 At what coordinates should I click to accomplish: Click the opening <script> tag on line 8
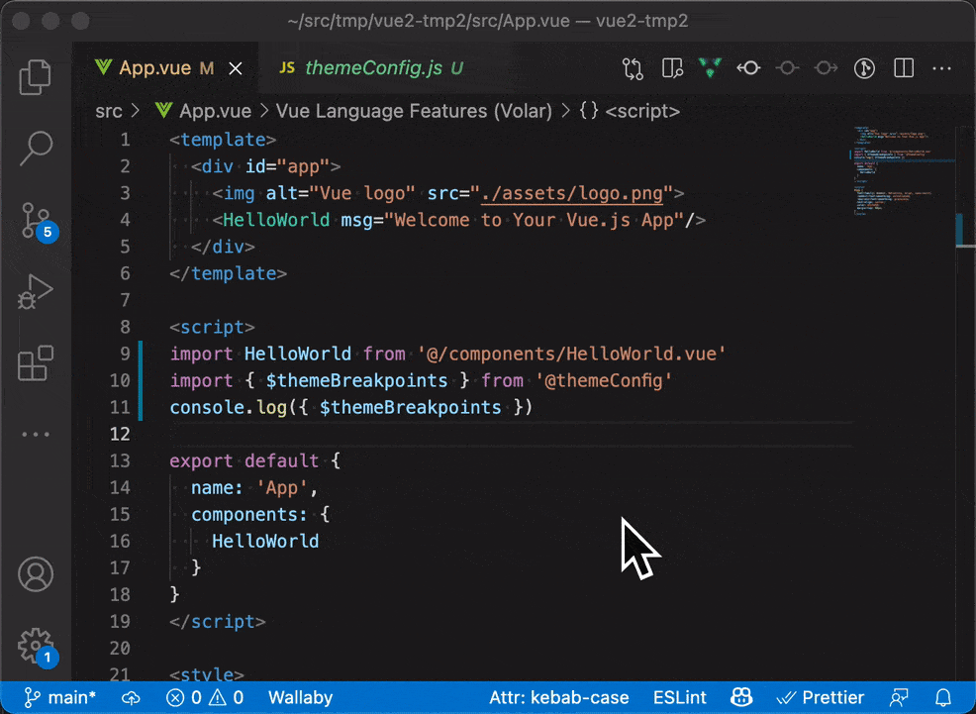[x=212, y=327]
